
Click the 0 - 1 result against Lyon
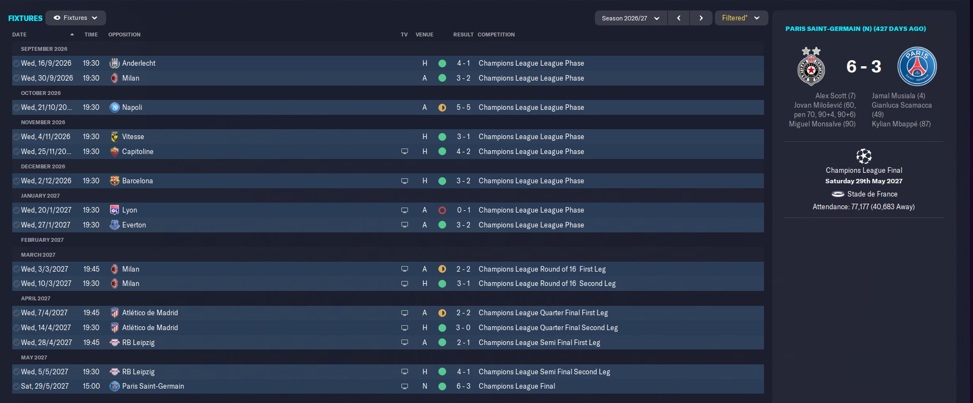463,210
